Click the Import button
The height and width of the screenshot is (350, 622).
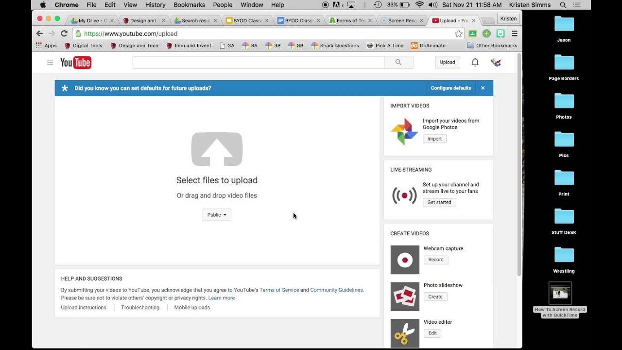tap(434, 139)
